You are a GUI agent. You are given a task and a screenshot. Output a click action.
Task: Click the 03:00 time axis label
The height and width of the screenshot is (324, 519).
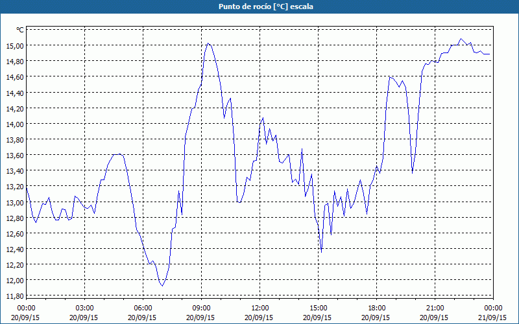(x=85, y=308)
